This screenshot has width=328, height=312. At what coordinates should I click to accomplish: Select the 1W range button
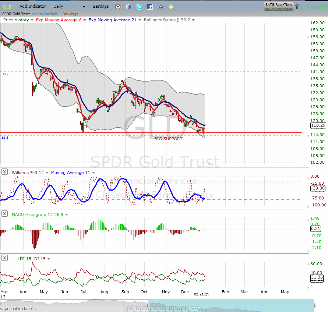pyautogui.click(x=177, y=309)
